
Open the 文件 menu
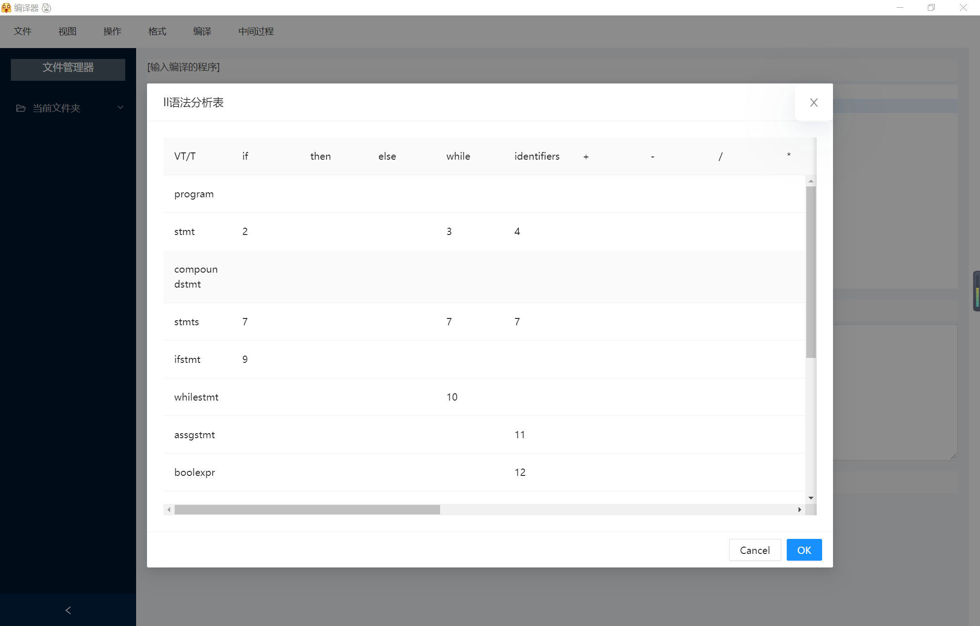pyautogui.click(x=23, y=31)
